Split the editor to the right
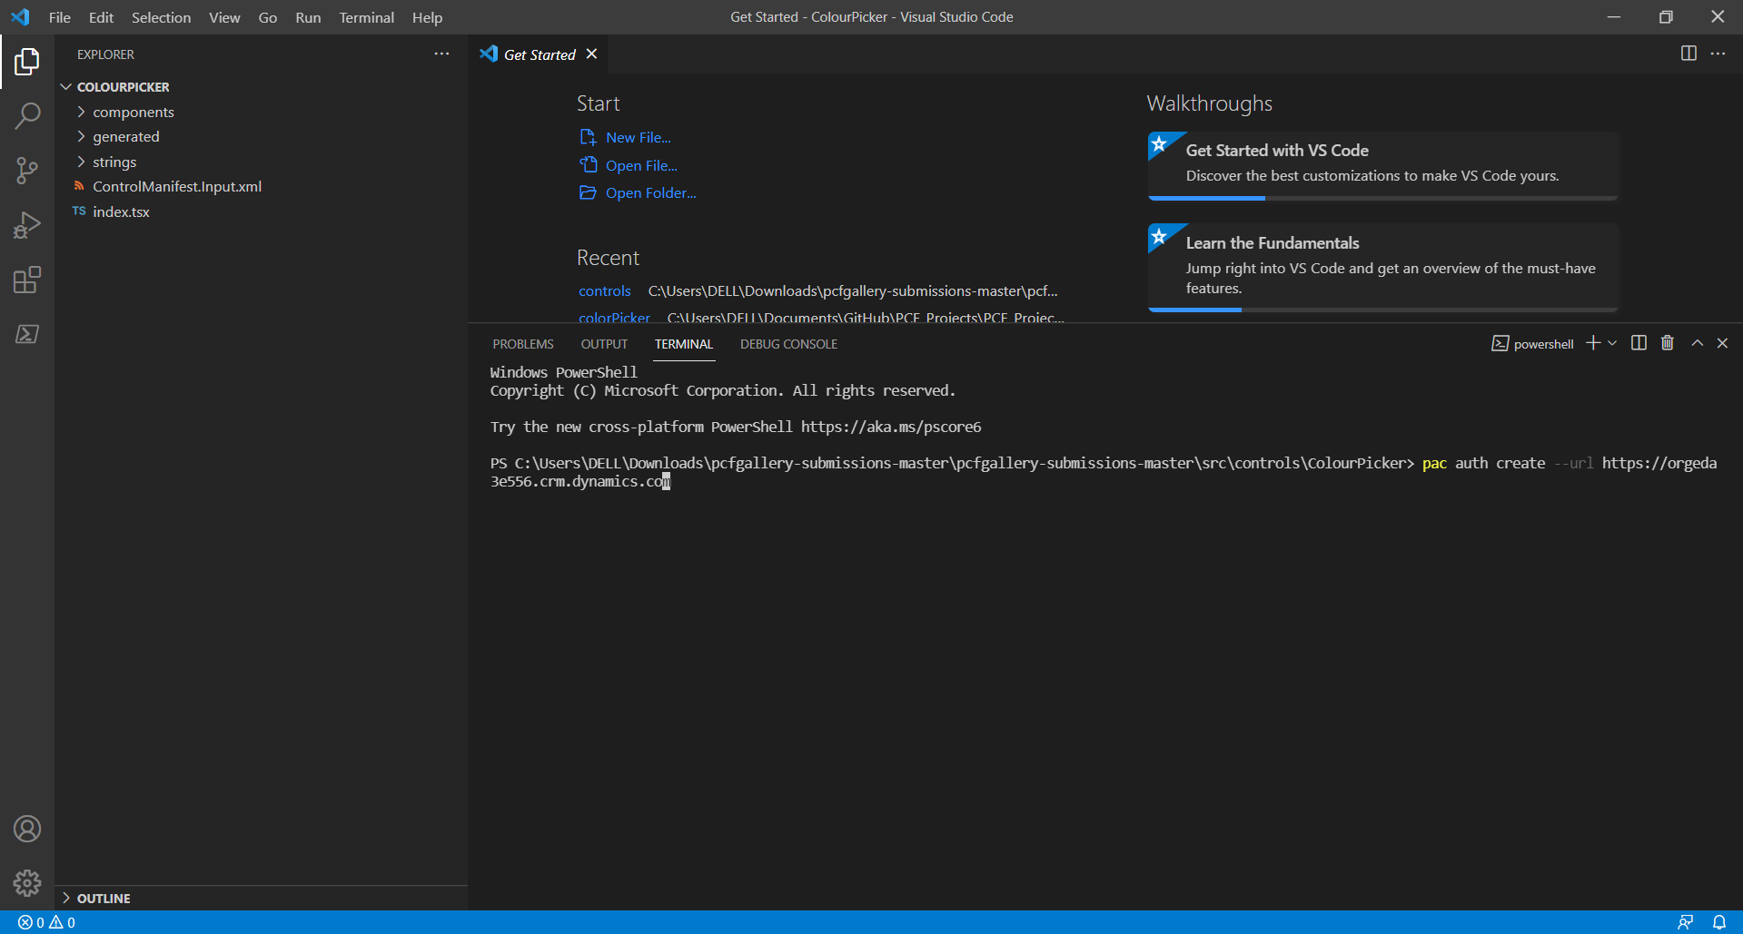This screenshot has width=1743, height=934. (x=1688, y=54)
